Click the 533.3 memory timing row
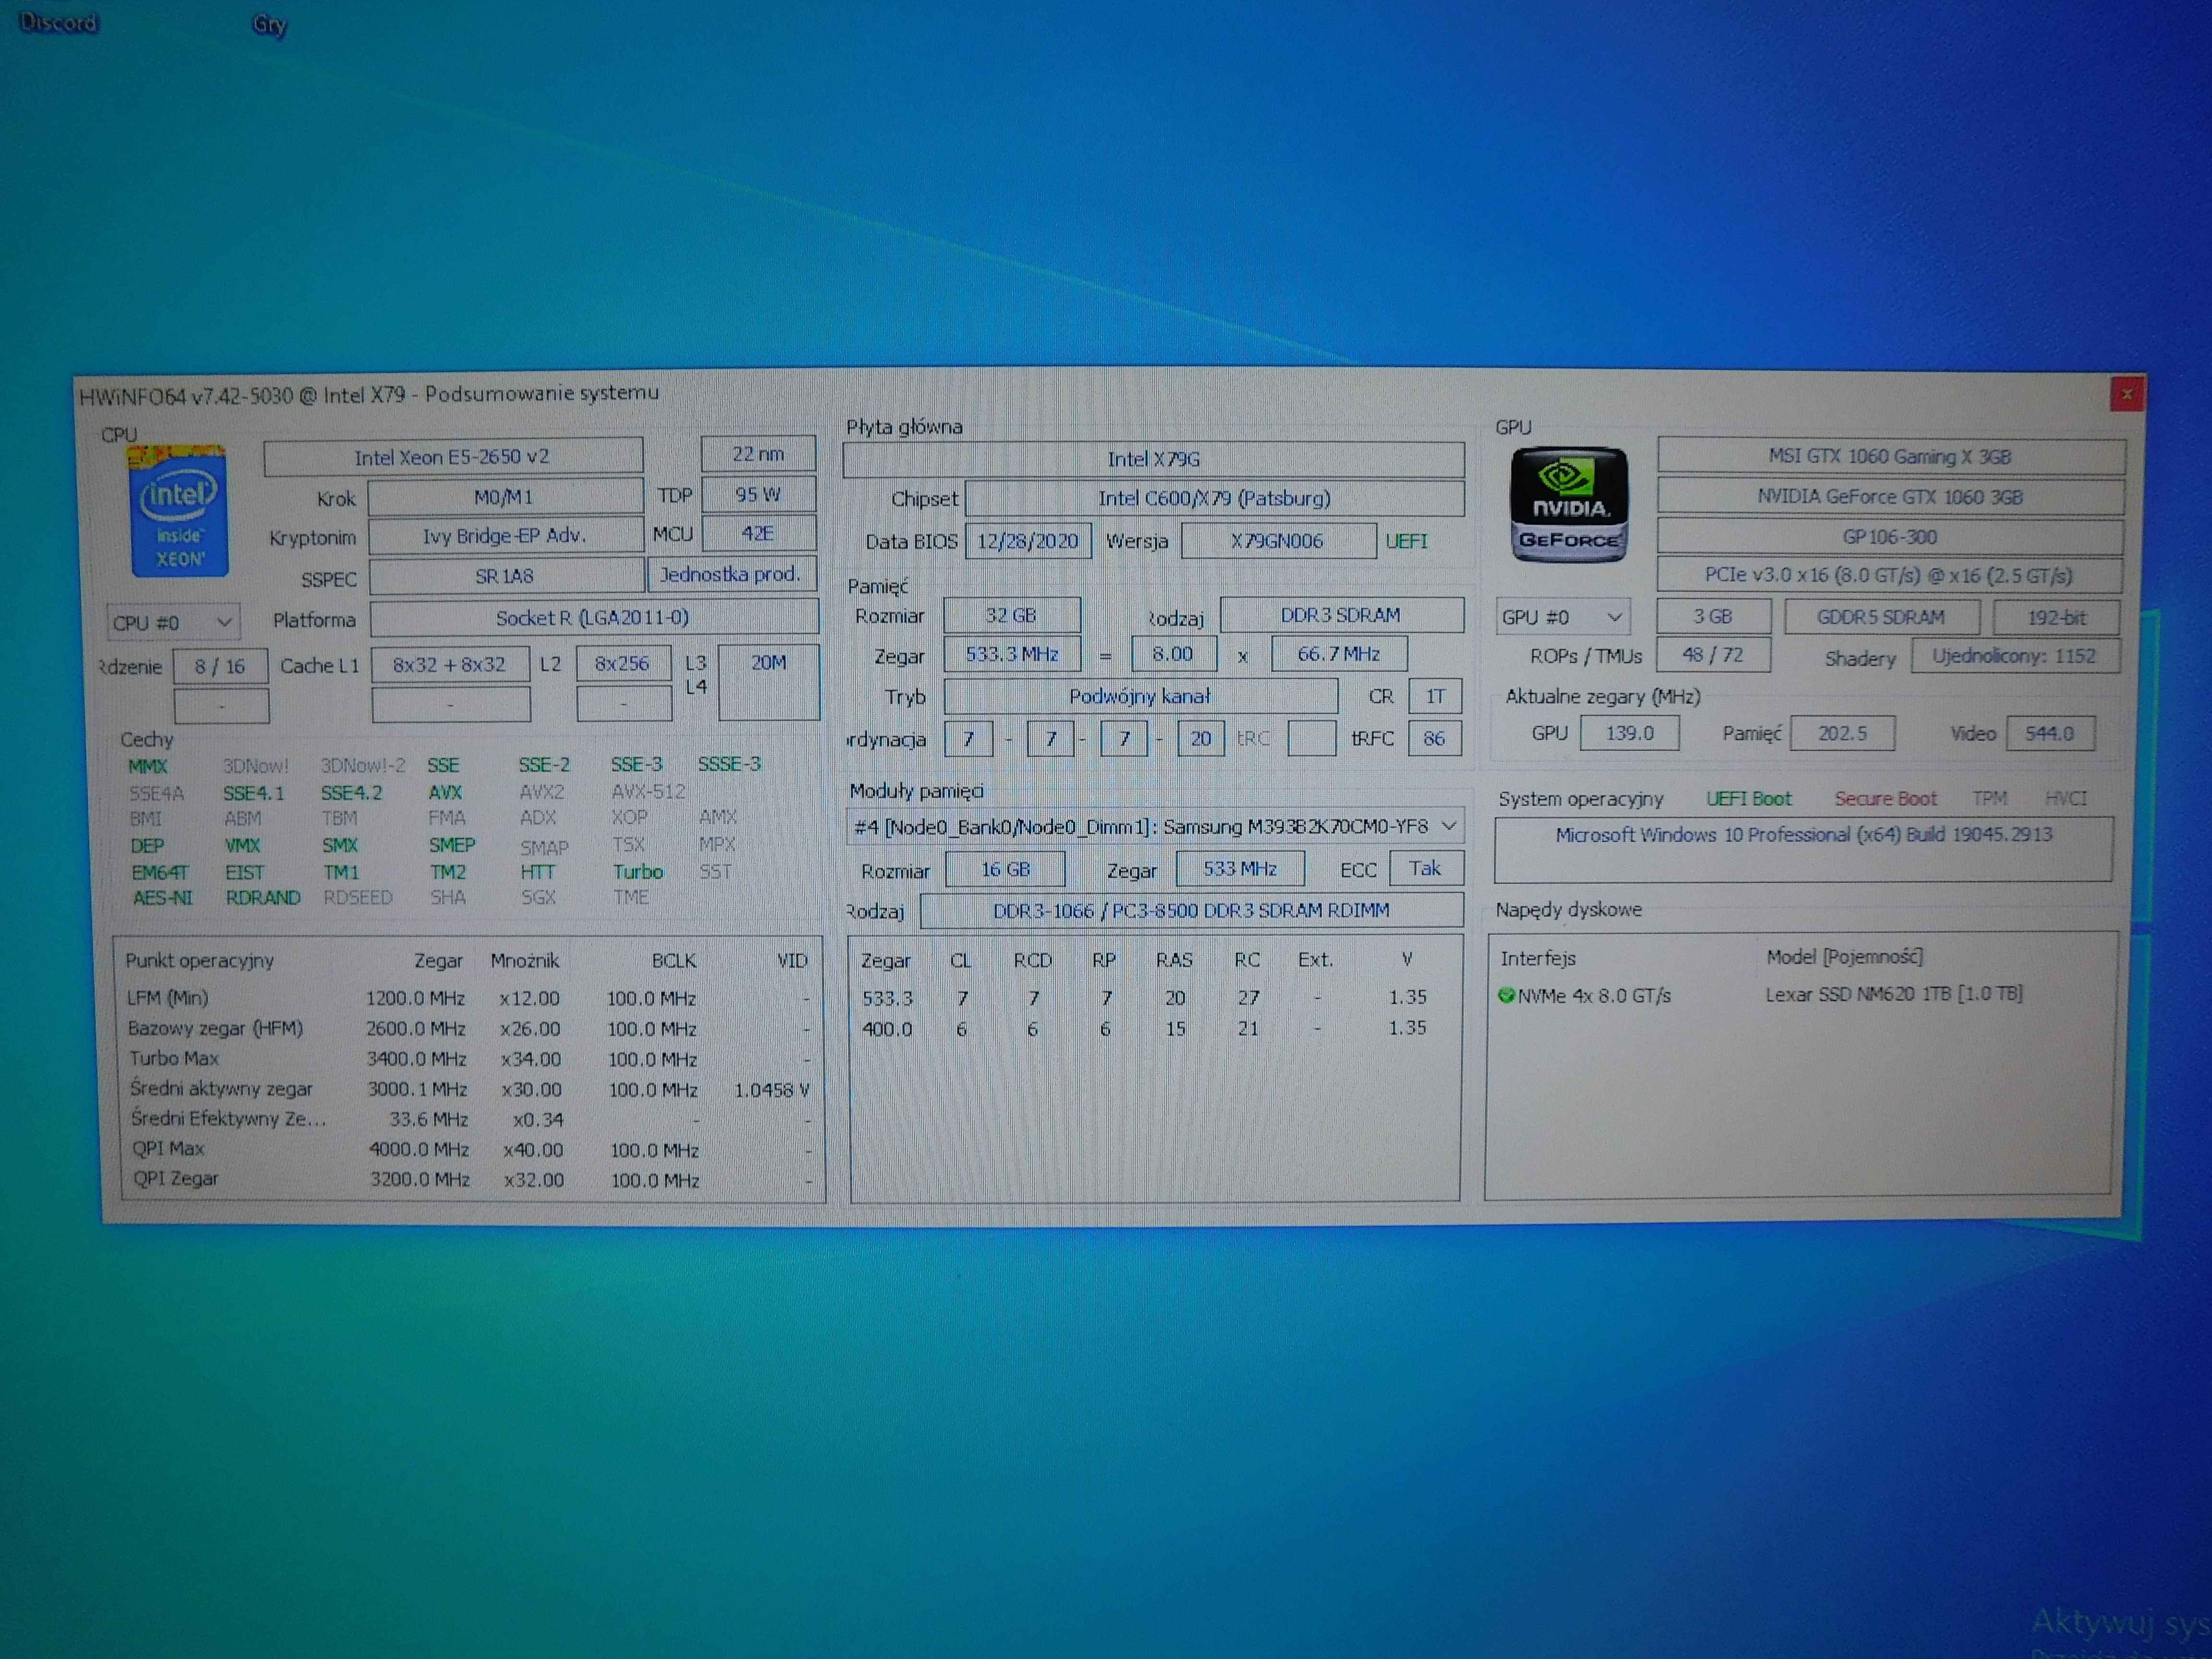 click(x=1145, y=997)
